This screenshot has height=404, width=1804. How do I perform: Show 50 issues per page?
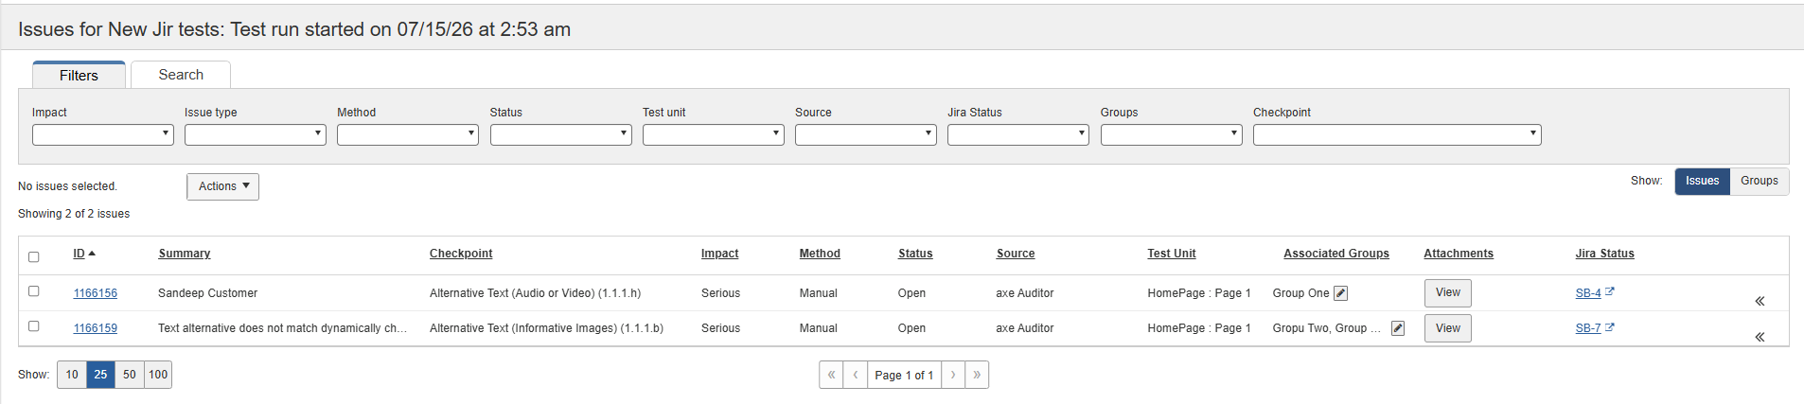[x=130, y=375]
